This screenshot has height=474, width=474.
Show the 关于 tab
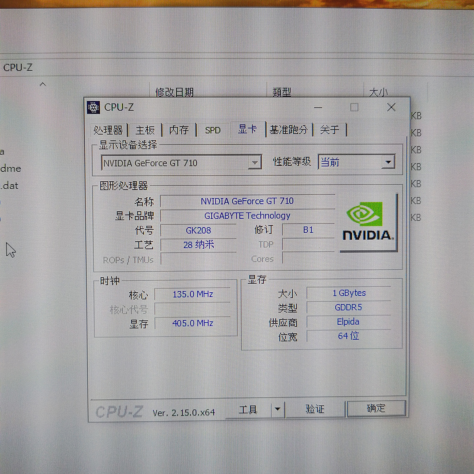tap(330, 130)
